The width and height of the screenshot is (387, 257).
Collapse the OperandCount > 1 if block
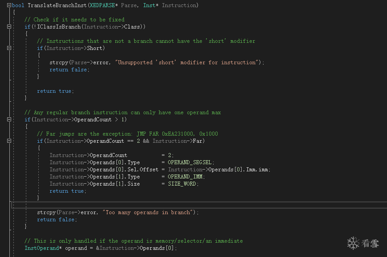(x=9, y=120)
